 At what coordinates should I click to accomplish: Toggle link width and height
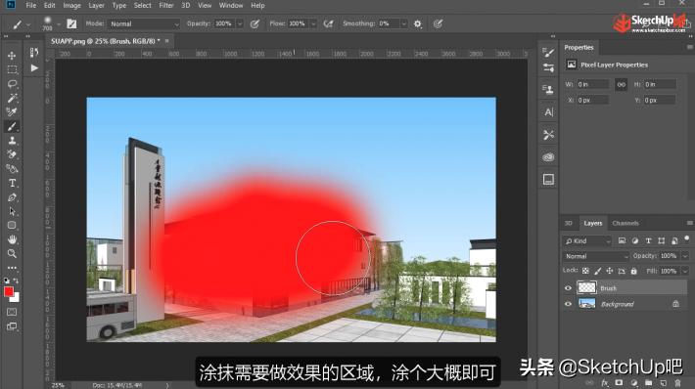coord(621,84)
